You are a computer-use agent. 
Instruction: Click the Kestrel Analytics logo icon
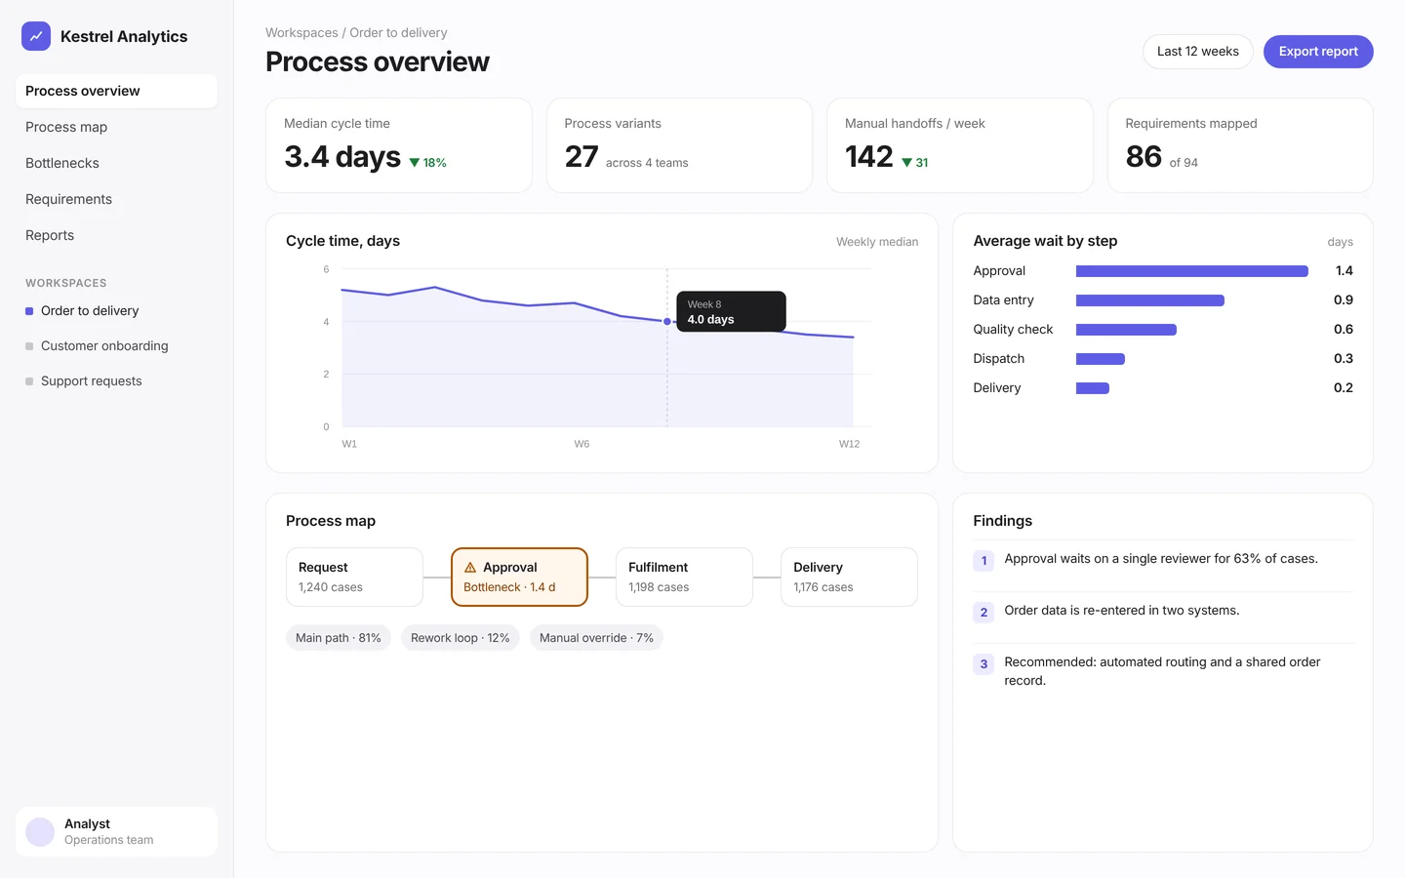[36, 36]
